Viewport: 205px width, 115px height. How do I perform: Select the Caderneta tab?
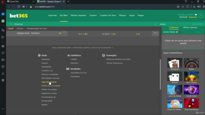[174, 27]
